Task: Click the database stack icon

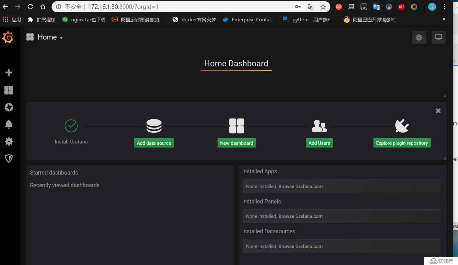Action: (x=154, y=126)
